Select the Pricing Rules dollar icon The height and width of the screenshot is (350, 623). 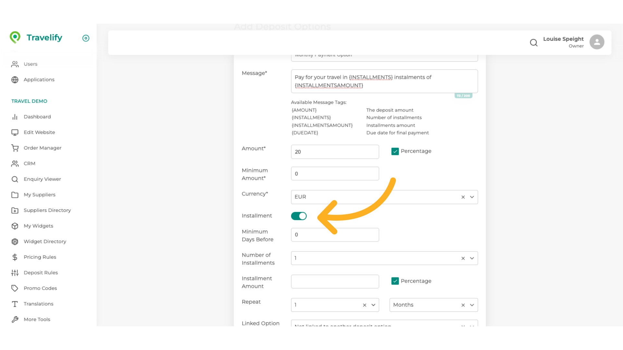(x=15, y=257)
